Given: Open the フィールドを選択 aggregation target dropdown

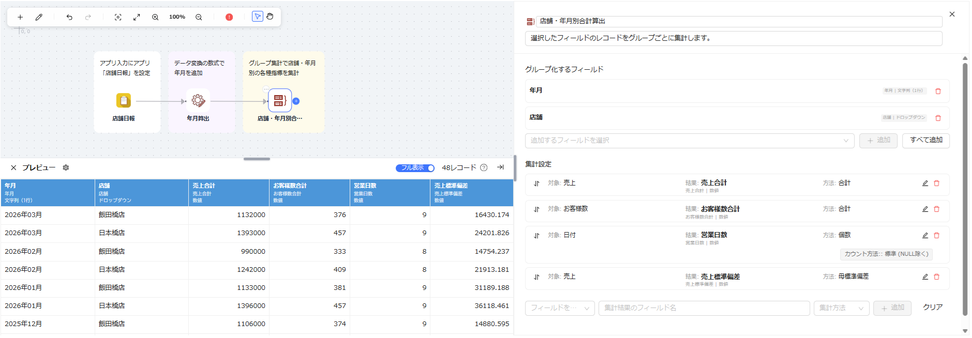Looking at the screenshot, I should pos(560,308).
